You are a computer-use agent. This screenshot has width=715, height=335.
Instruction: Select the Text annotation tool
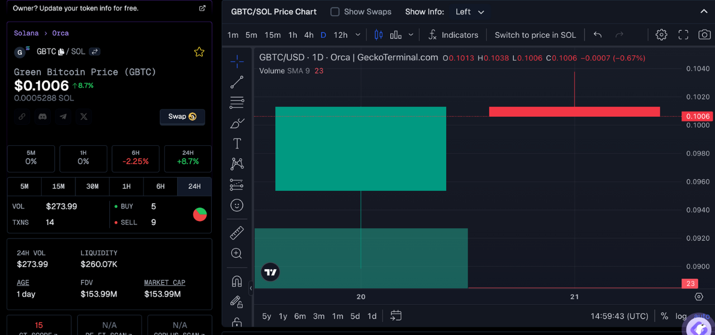click(x=237, y=143)
